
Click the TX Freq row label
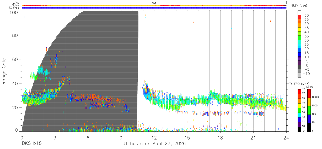click(14, 8)
